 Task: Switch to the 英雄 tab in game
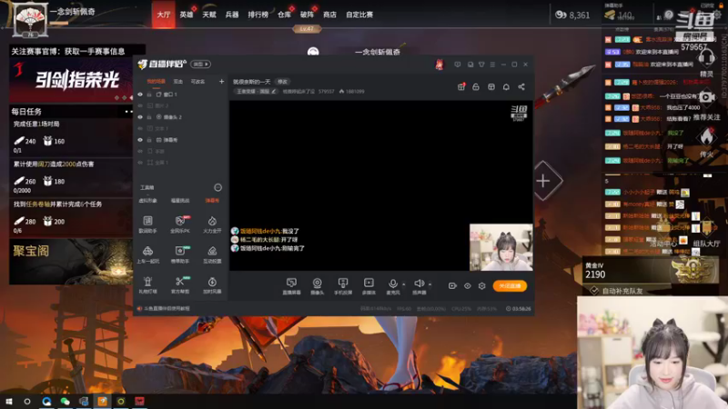187,15
